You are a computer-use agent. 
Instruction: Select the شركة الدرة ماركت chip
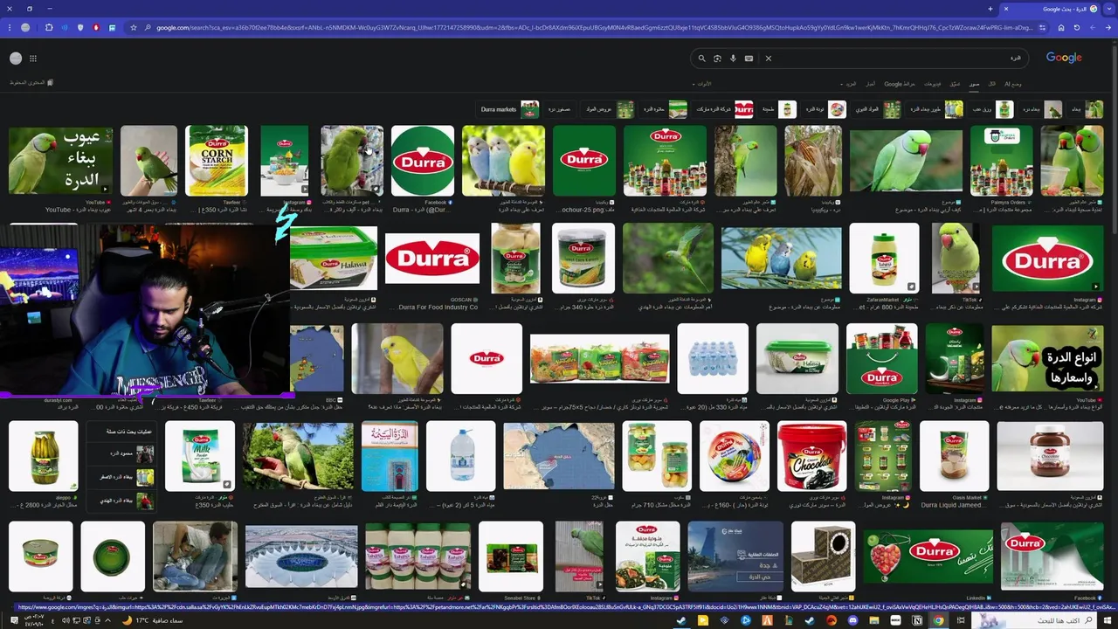pyautogui.click(x=723, y=109)
